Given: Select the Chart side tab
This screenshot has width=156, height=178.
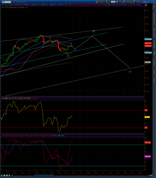Looking at the screenshot, I should coord(154,53).
